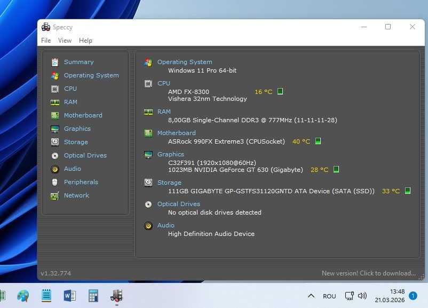Click the Motherboard icon in sidebar
Image resolution: width=428 pixels, height=308 pixels.
tap(55, 115)
